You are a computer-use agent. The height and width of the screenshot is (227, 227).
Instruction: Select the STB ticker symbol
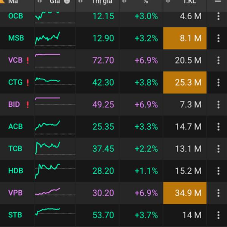click(15, 215)
